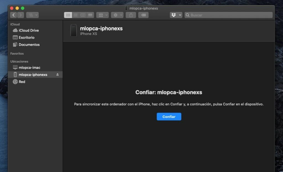Open the group-by arrangement dropdown
This screenshot has height=172, width=283.
point(103,15)
